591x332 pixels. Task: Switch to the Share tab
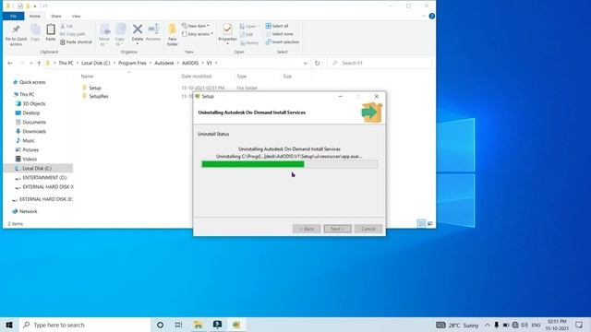pyautogui.click(x=56, y=17)
